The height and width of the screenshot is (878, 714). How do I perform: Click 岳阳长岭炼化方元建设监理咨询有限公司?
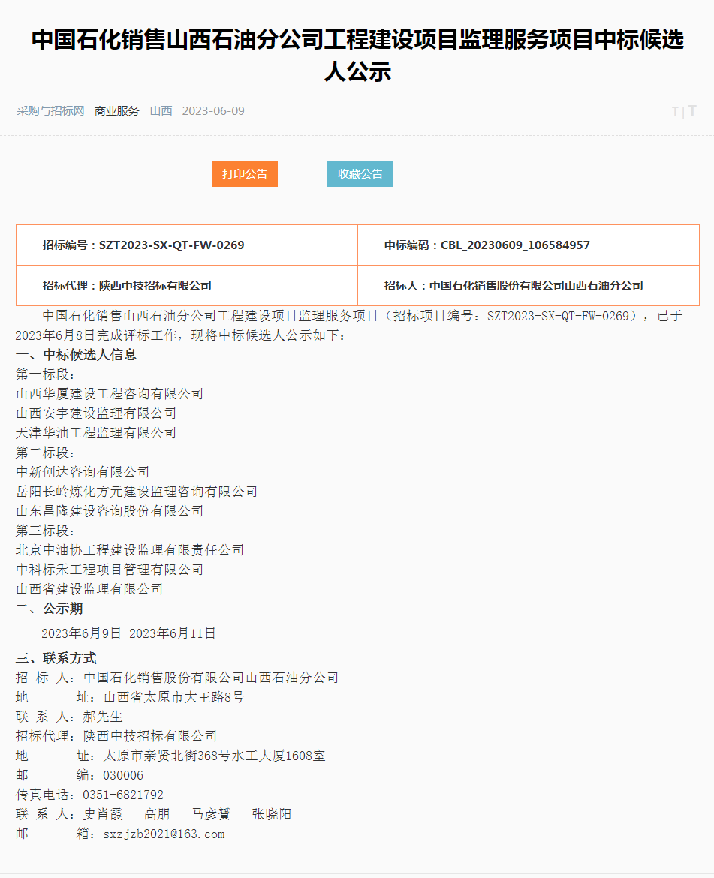(137, 492)
